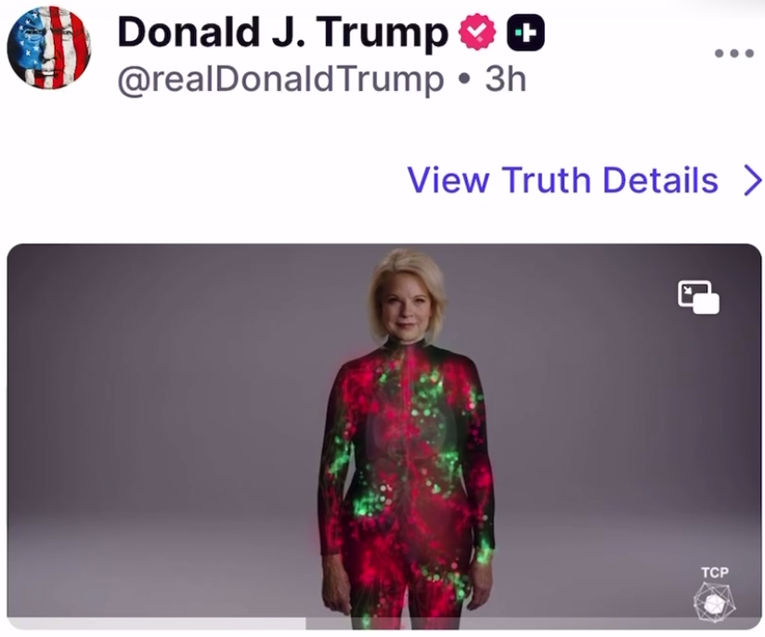765x637 pixels.
Task: Click the grey backdrop left of the woman
Action: click(167, 418)
